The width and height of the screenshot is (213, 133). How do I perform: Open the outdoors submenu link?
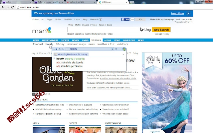pyautogui.click(x=123, y=44)
